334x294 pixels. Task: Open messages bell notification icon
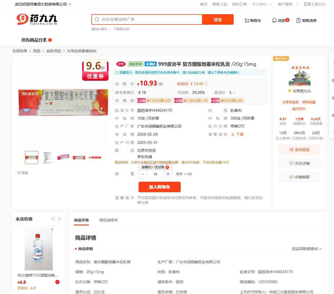274,21
